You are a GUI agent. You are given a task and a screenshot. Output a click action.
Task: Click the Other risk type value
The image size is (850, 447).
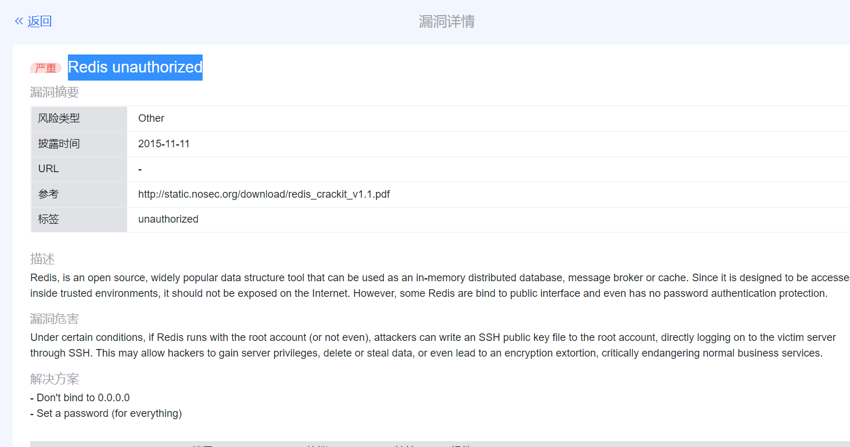[151, 118]
